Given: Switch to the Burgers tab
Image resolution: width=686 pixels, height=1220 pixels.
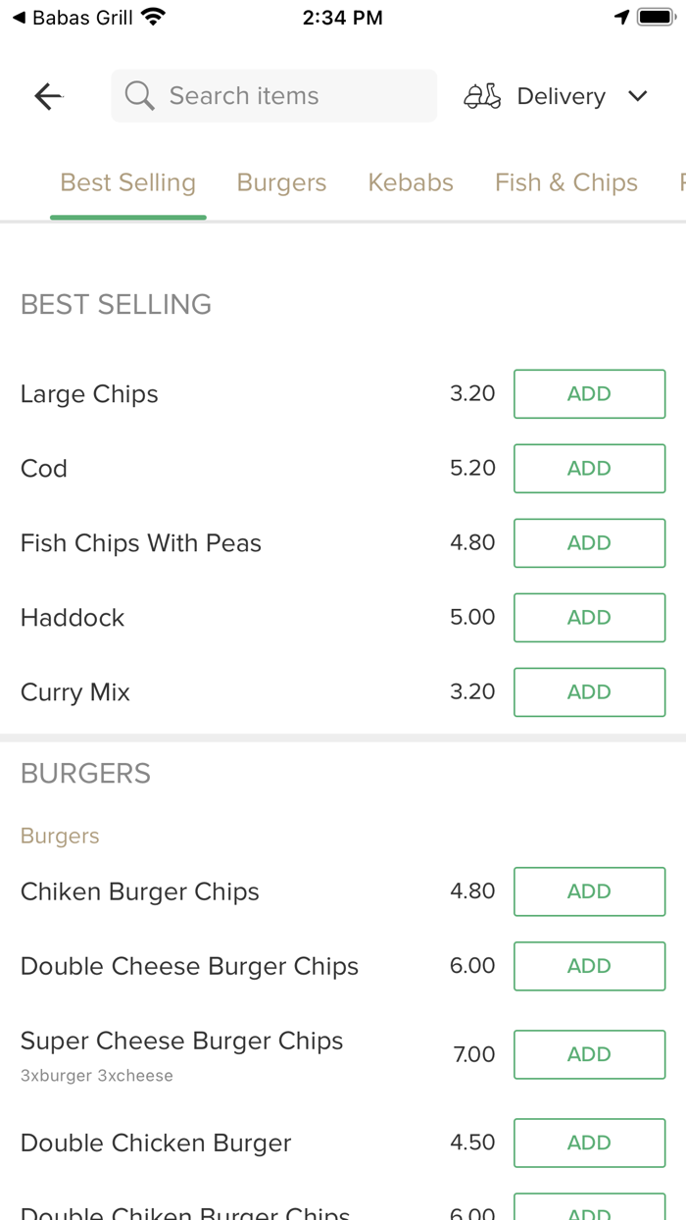Looking at the screenshot, I should click(x=281, y=182).
